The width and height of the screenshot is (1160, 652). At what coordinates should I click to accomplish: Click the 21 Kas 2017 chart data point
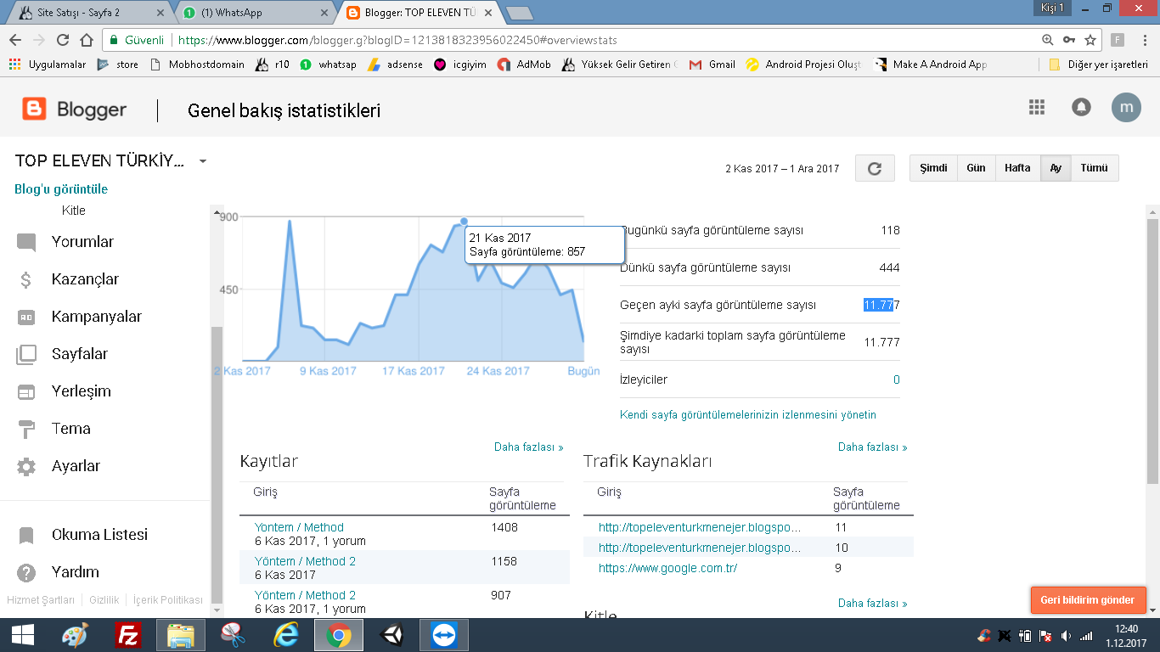464,222
